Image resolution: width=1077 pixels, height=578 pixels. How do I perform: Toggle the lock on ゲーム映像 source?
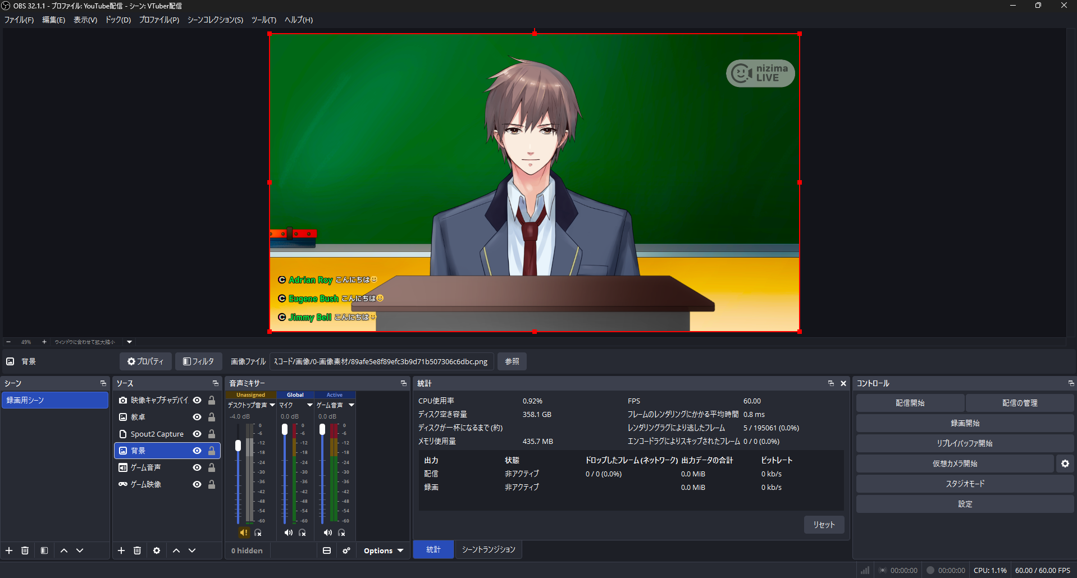tap(212, 484)
